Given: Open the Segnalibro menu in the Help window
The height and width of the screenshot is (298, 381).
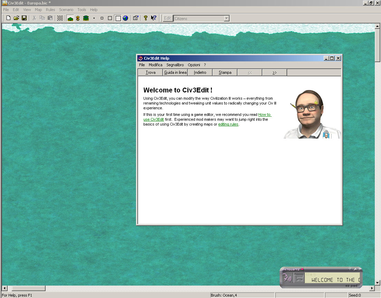Looking at the screenshot, I should point(175,65).
